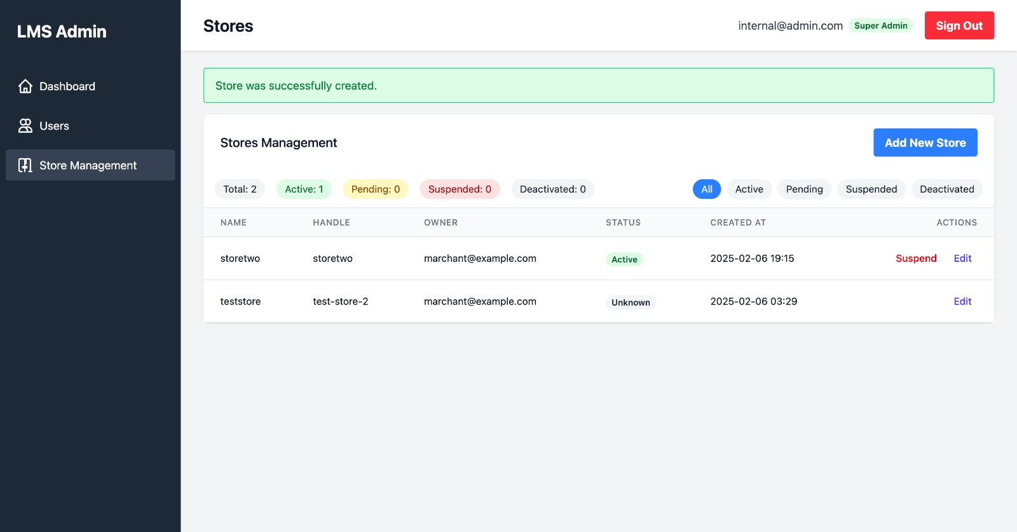1017x532 pixels.
Task: Filter stores by Pending status
Action: (x=804, y=189)
